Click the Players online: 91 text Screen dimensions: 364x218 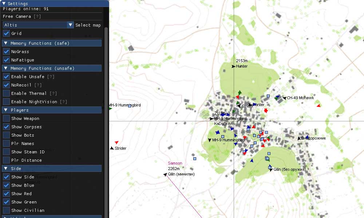(x=26, y=9)
